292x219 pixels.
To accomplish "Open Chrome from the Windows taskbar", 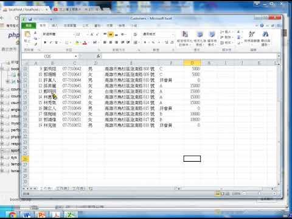I will pos(12,215).
